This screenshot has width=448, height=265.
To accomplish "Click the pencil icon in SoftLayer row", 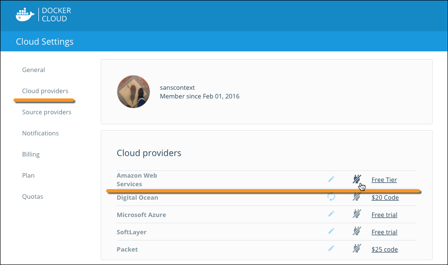I will click(x=331, y=231).
